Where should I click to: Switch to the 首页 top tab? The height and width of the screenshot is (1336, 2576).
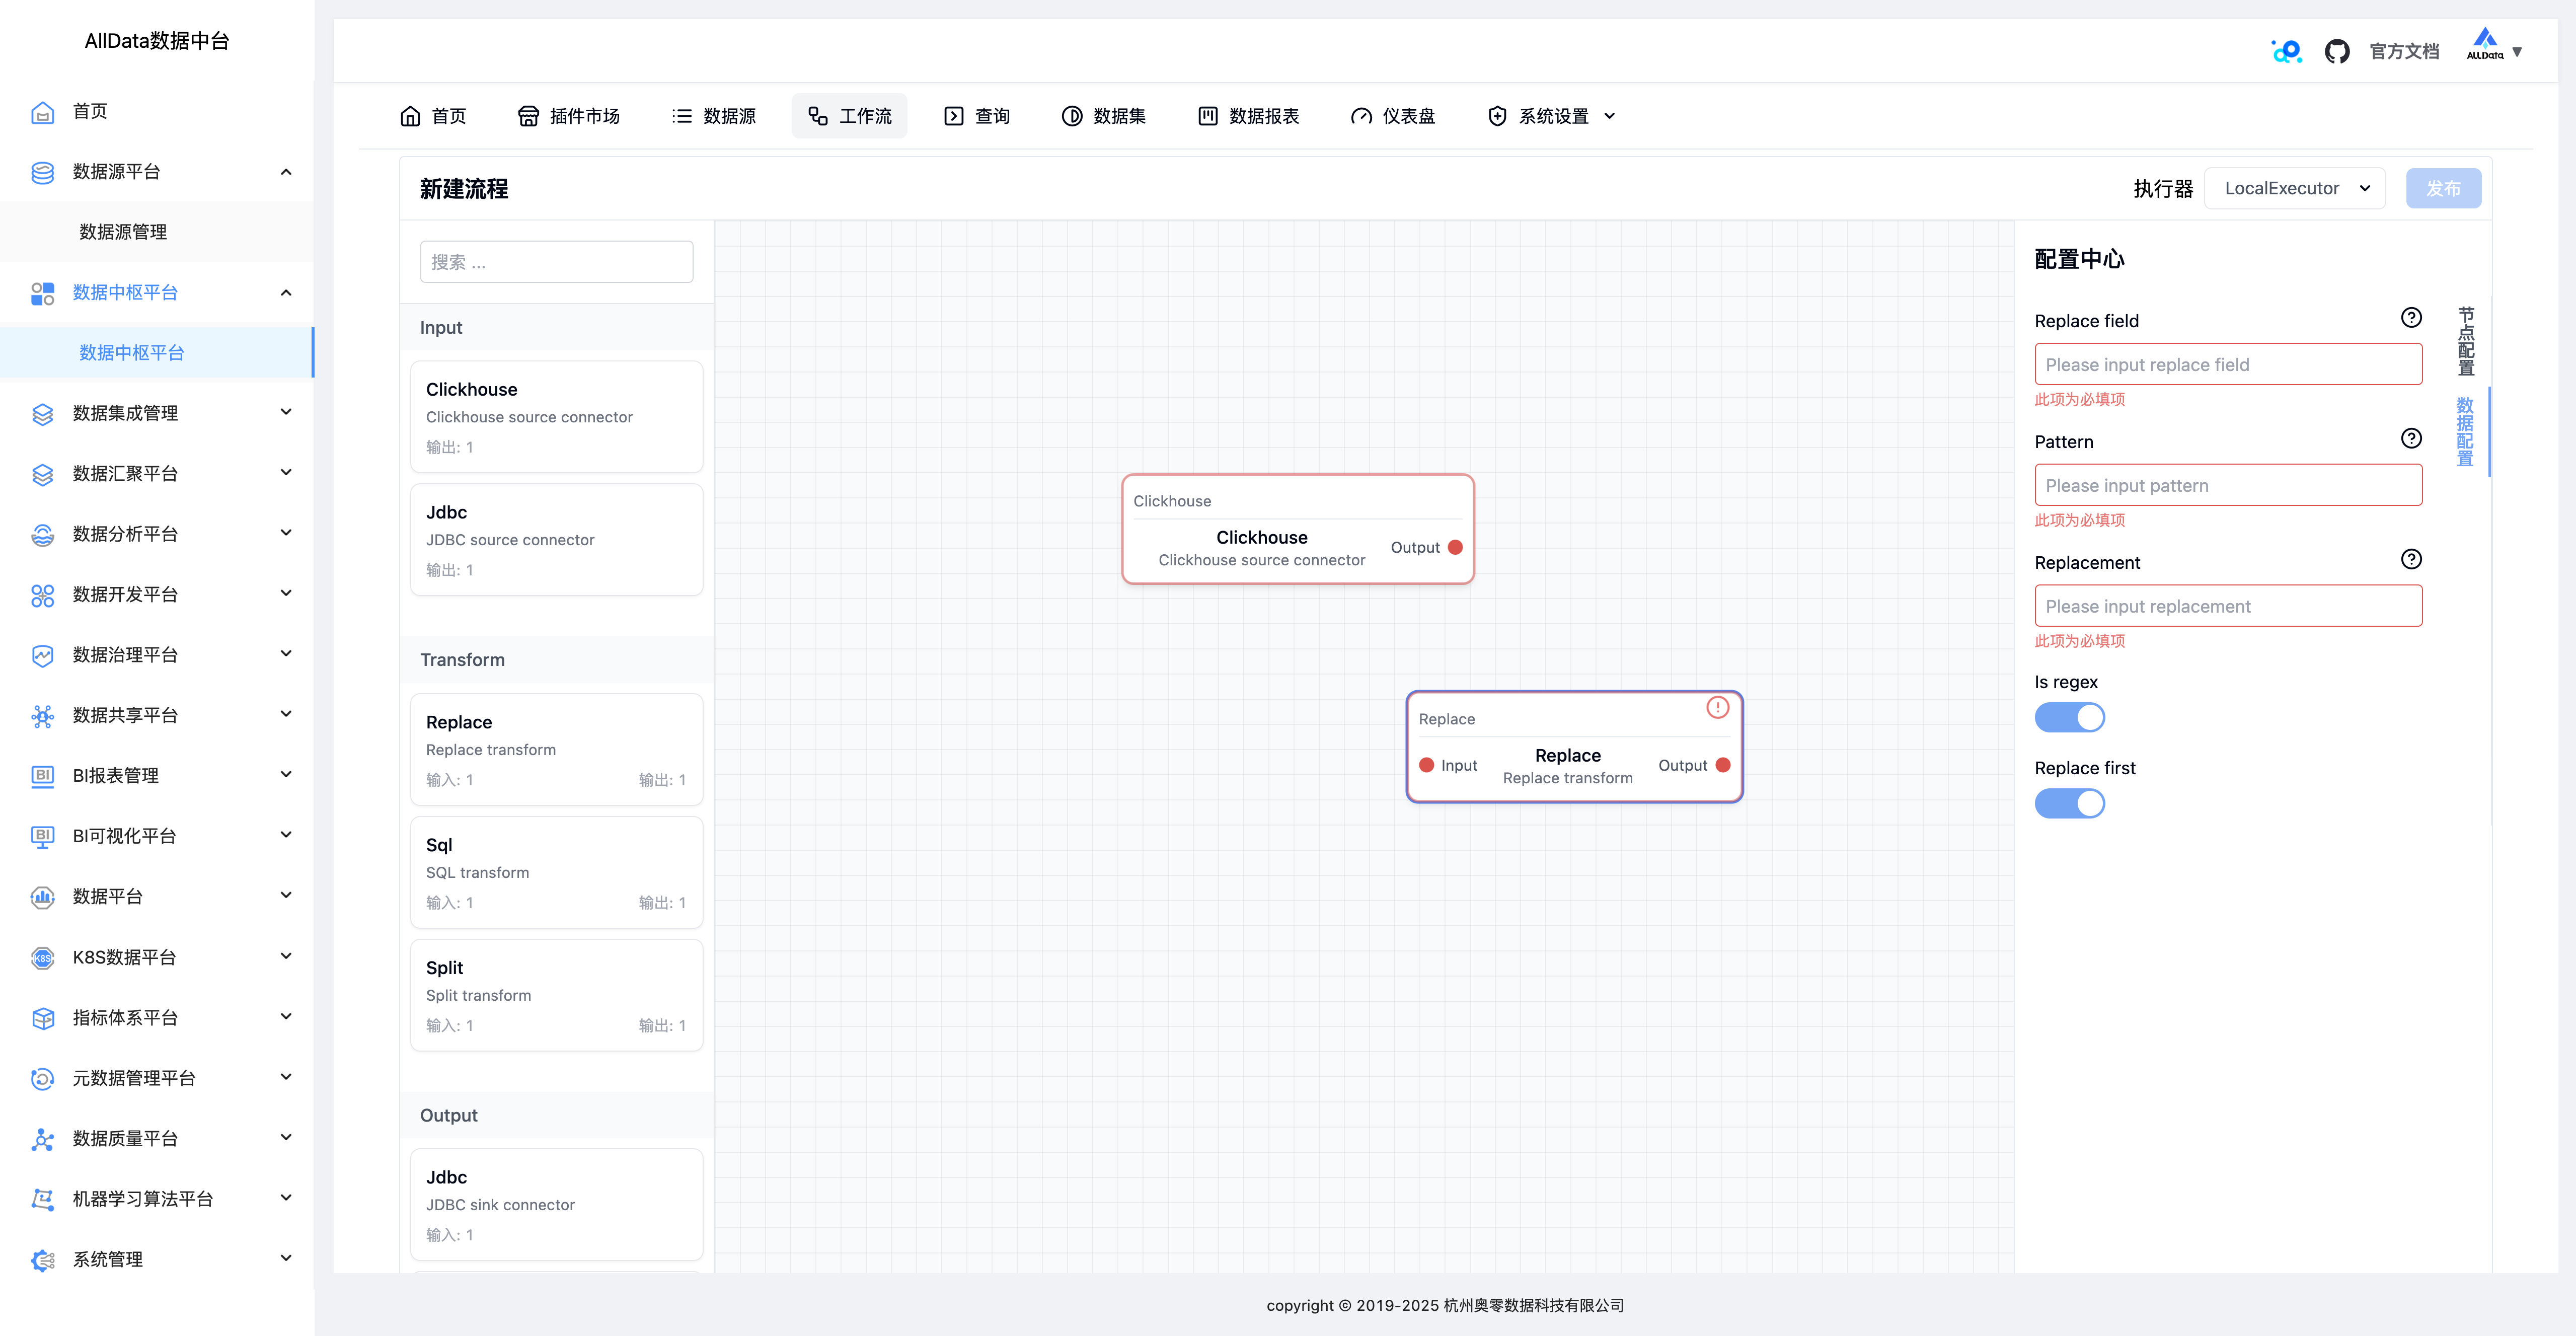click(434, 116)
